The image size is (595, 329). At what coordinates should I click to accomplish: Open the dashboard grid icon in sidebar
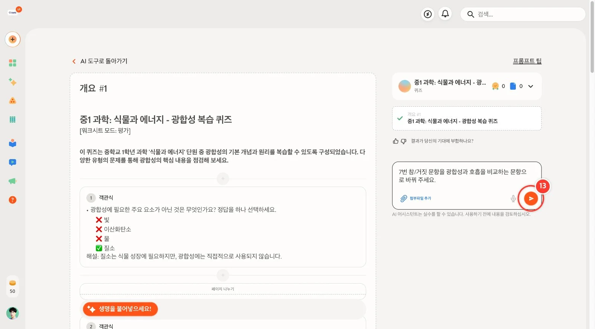(13, 63)
